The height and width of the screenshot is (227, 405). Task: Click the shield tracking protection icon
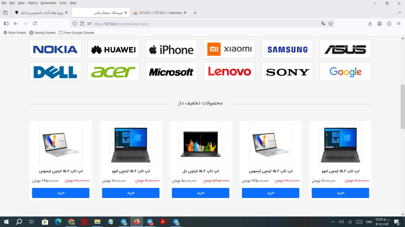tap(75, 24)
